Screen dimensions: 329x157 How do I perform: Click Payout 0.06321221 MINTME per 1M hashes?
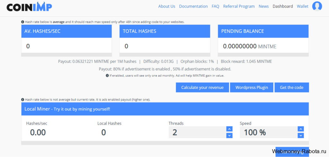tap(97, 62)
